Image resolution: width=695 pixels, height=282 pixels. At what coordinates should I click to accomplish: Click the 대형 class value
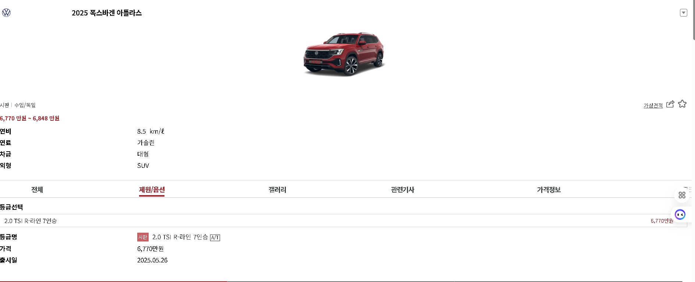(x=143, y=154)
